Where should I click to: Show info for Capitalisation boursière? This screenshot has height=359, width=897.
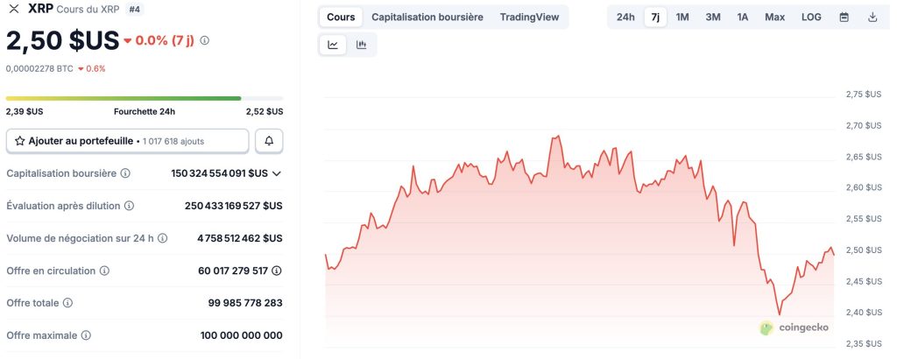tap(125, 173)
